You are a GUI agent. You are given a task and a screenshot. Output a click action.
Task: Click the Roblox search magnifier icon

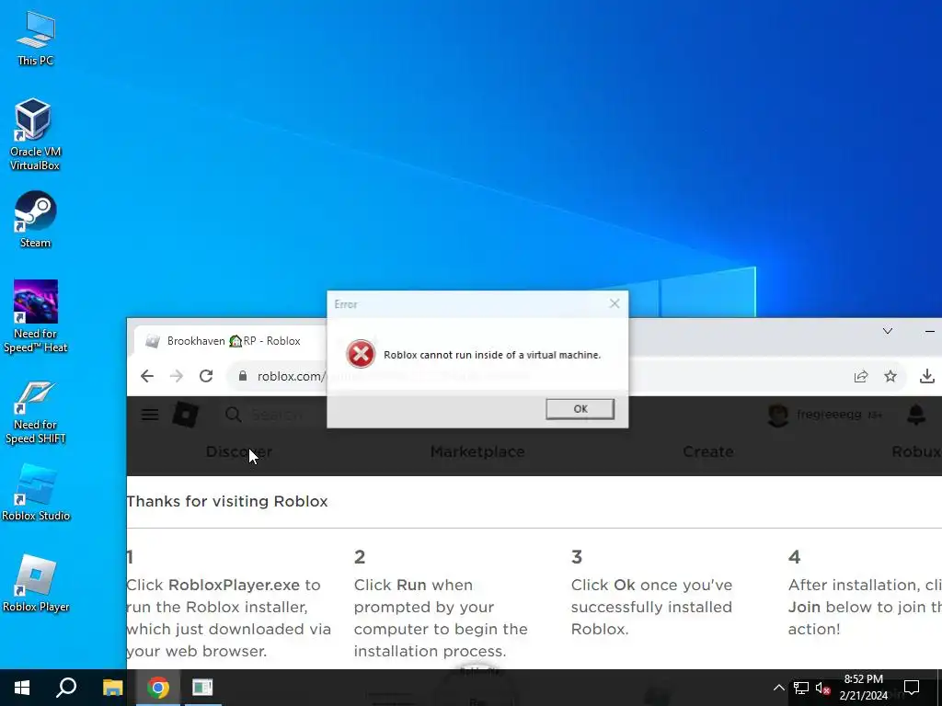coord(233,415)
